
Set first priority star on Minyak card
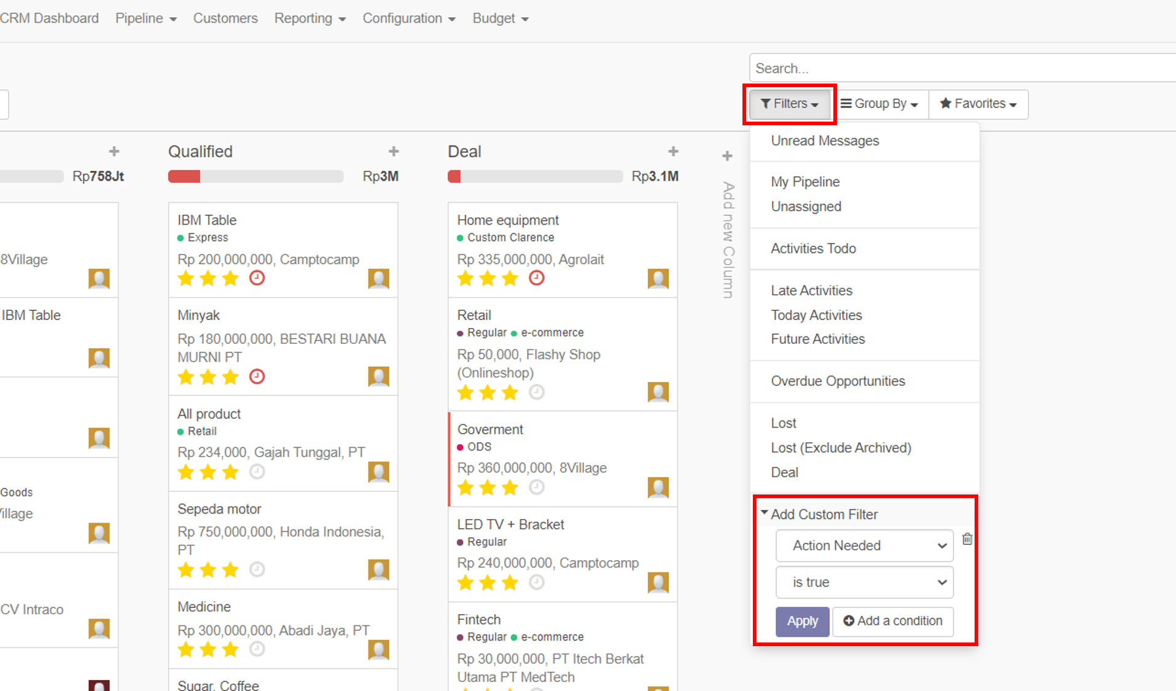click(x=186, y=377)
